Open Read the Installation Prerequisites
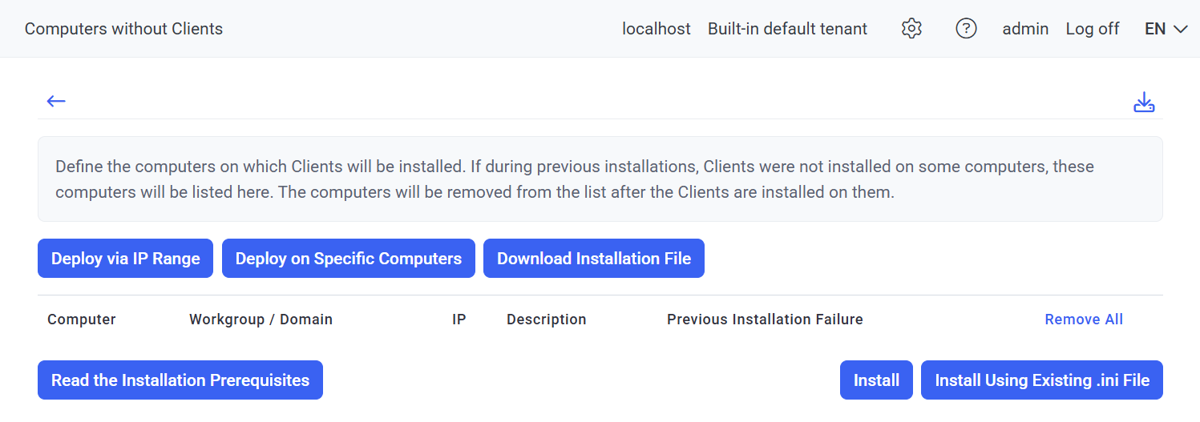This screenshot has height=422, width=1200. coord(180,380)
